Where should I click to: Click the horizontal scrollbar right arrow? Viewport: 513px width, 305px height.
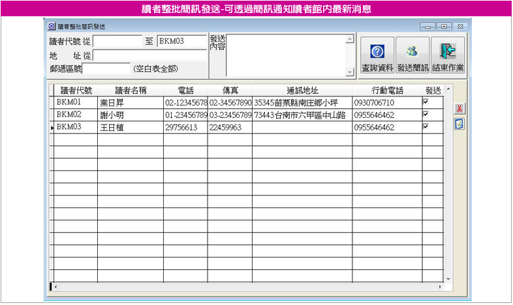tap(441, 286)
